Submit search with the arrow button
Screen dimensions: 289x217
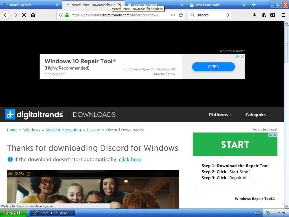tap(227, 15)
